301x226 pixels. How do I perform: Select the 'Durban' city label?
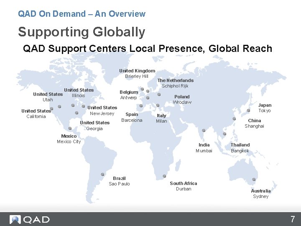coord(184,189)
